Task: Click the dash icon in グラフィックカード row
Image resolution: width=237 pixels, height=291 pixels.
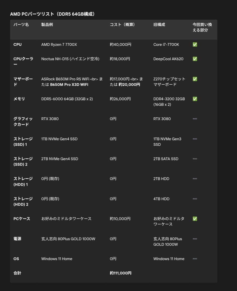Action: click(x=195, y=119)
